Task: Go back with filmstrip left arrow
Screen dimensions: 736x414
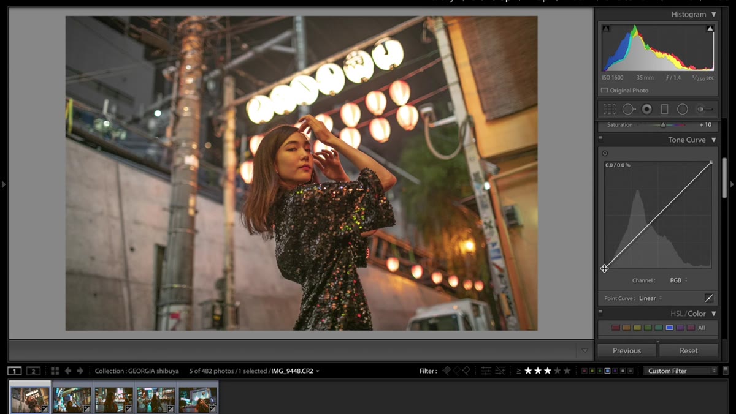Action: coord(68,371)
